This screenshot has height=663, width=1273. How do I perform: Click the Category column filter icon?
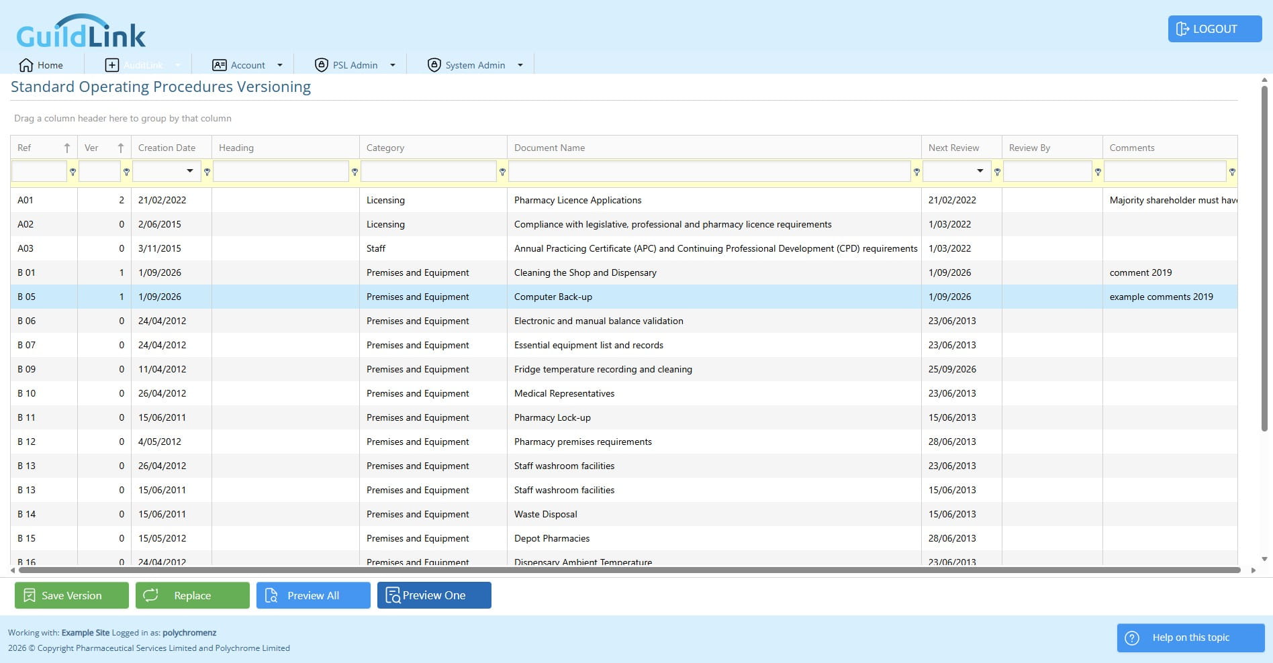[502, 172]
